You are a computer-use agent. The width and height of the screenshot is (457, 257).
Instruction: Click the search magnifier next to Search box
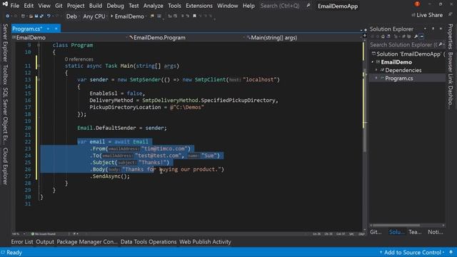308,6
